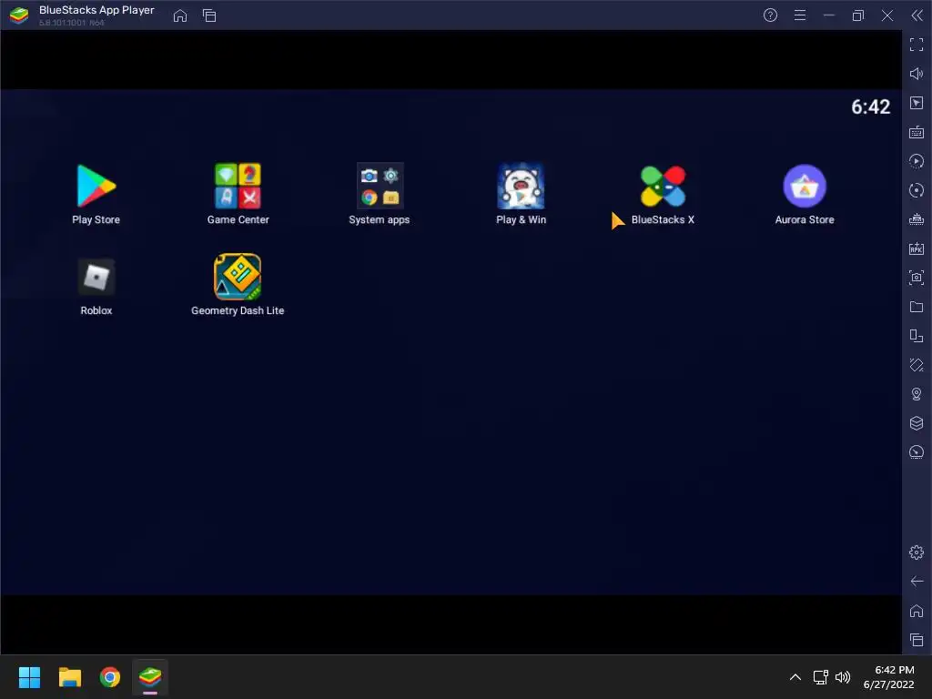Minimize the BlueStacks window
The image size is (932, 699).
(828, 15)
